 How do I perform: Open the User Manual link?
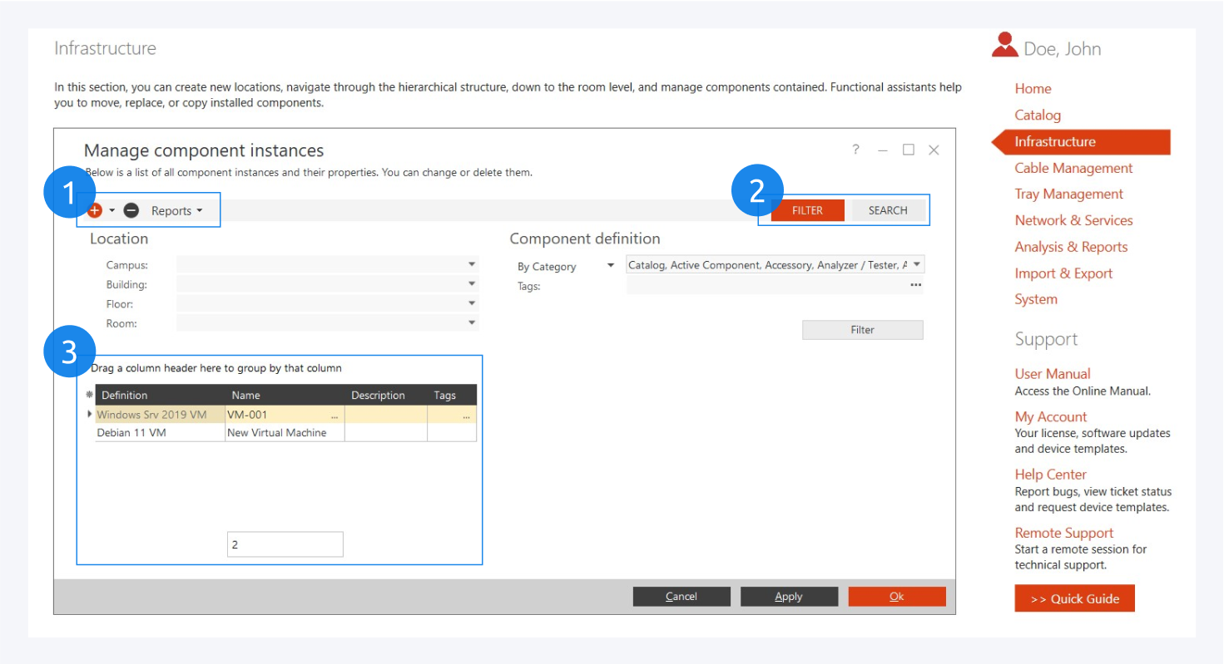click(x=1052, y=374)
